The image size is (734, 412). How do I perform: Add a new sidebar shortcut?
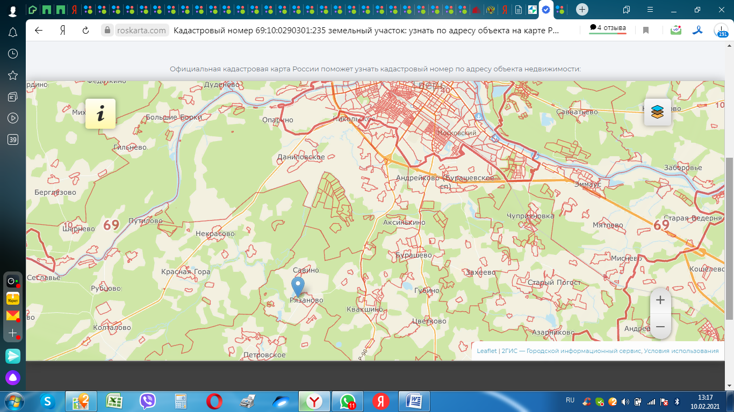[13, 333]
